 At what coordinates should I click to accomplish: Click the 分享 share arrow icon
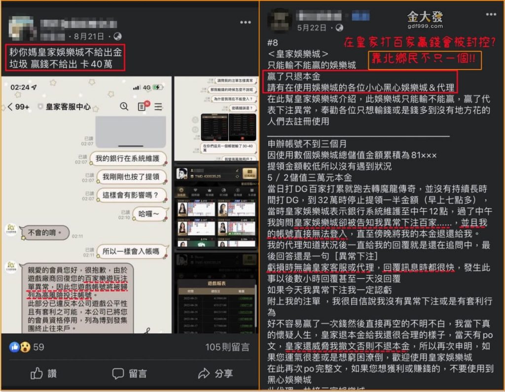(204, 374)
